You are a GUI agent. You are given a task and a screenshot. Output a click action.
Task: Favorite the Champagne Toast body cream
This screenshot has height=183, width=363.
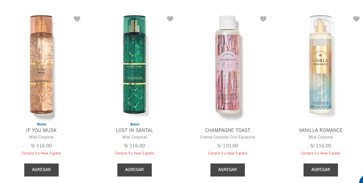[x=263, y=19]
